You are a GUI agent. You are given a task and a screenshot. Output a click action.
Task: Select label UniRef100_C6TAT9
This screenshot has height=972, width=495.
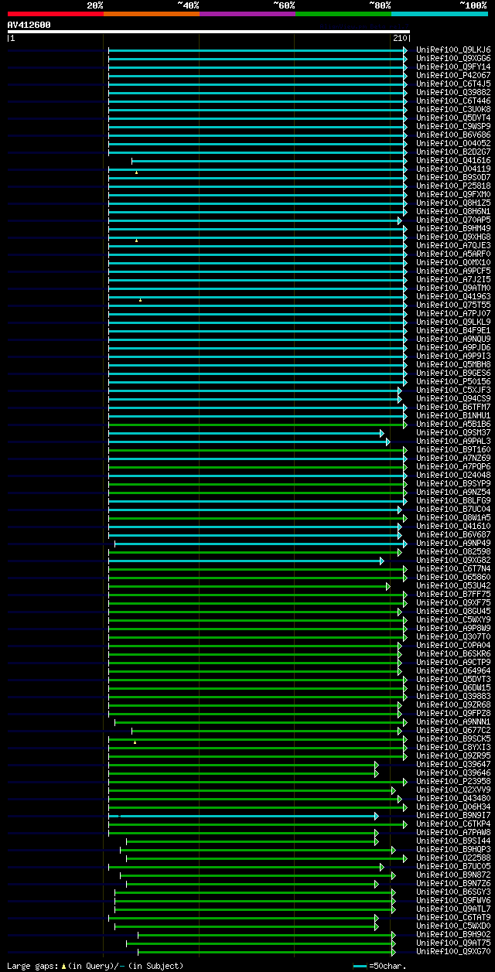453,917
